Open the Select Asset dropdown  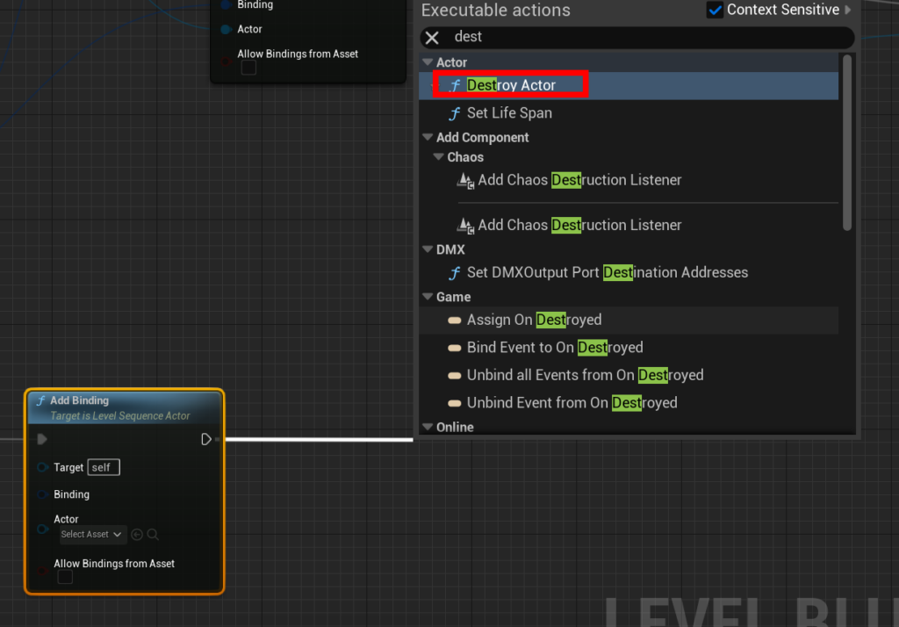tap(91, 535)
